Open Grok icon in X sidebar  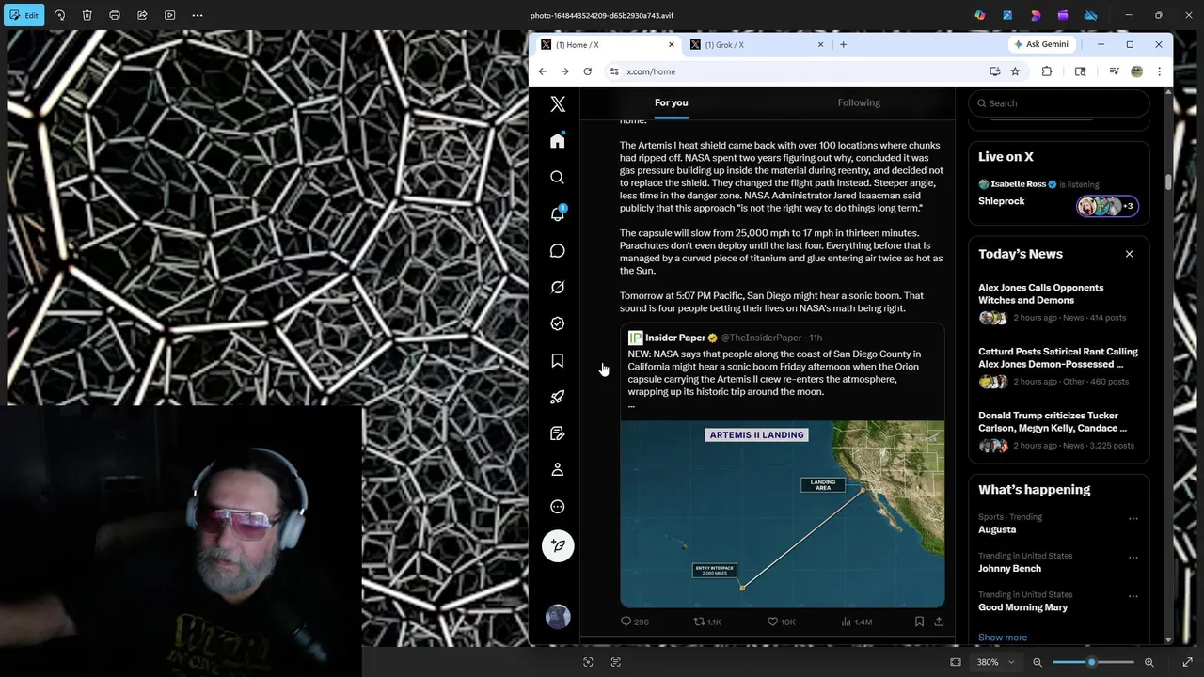(558, 287)
